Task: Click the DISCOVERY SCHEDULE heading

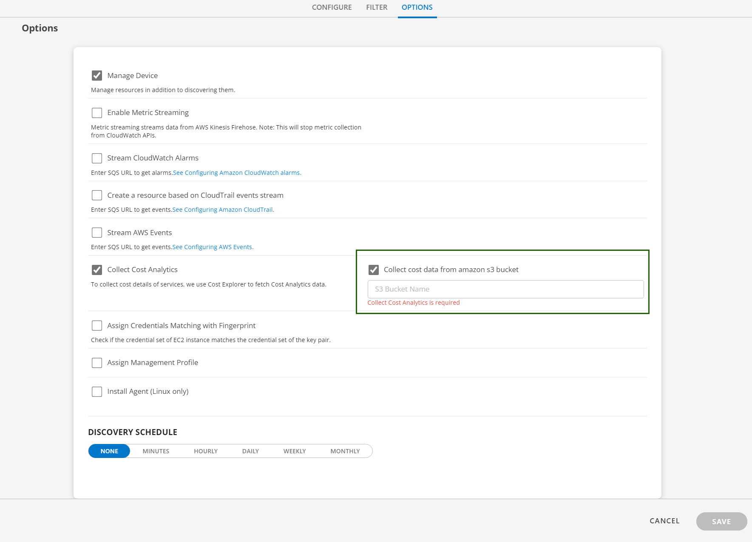Action: coord(133,432)
